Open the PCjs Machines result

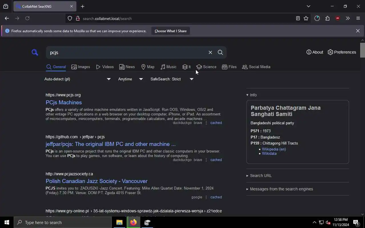[x=64, y=102]
